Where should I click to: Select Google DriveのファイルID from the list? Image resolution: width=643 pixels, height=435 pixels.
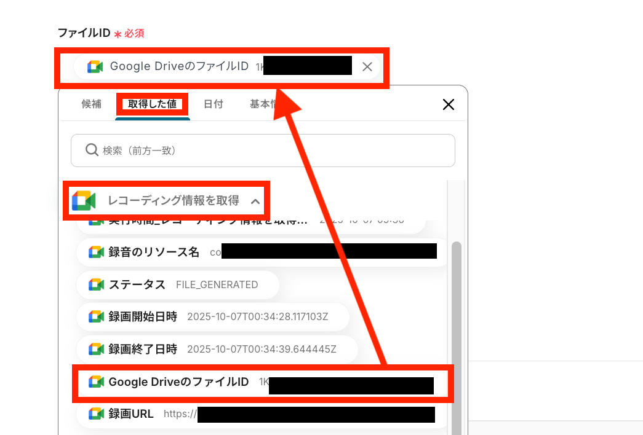(263, 382)
